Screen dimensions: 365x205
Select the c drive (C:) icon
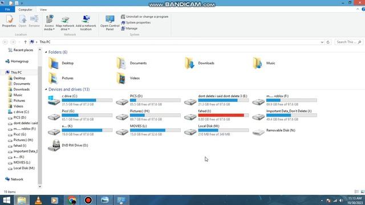pos(54,100)
